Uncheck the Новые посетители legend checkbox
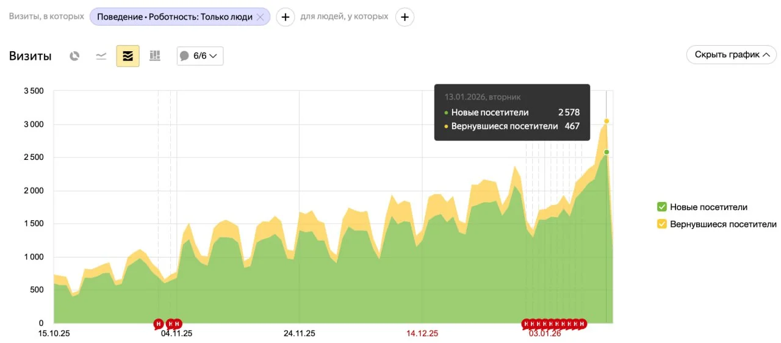 point(661,207)
